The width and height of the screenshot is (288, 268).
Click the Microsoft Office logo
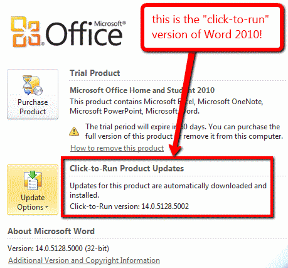[68, 32]
